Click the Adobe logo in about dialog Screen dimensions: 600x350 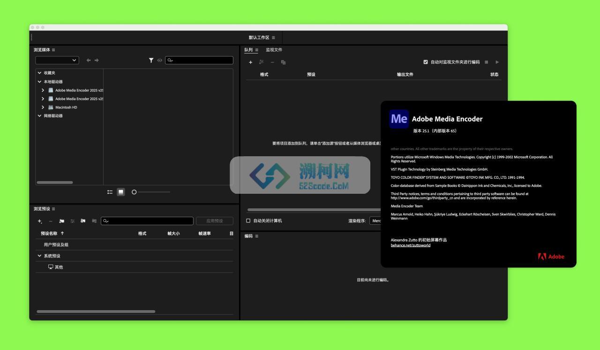tap(551, 257)
